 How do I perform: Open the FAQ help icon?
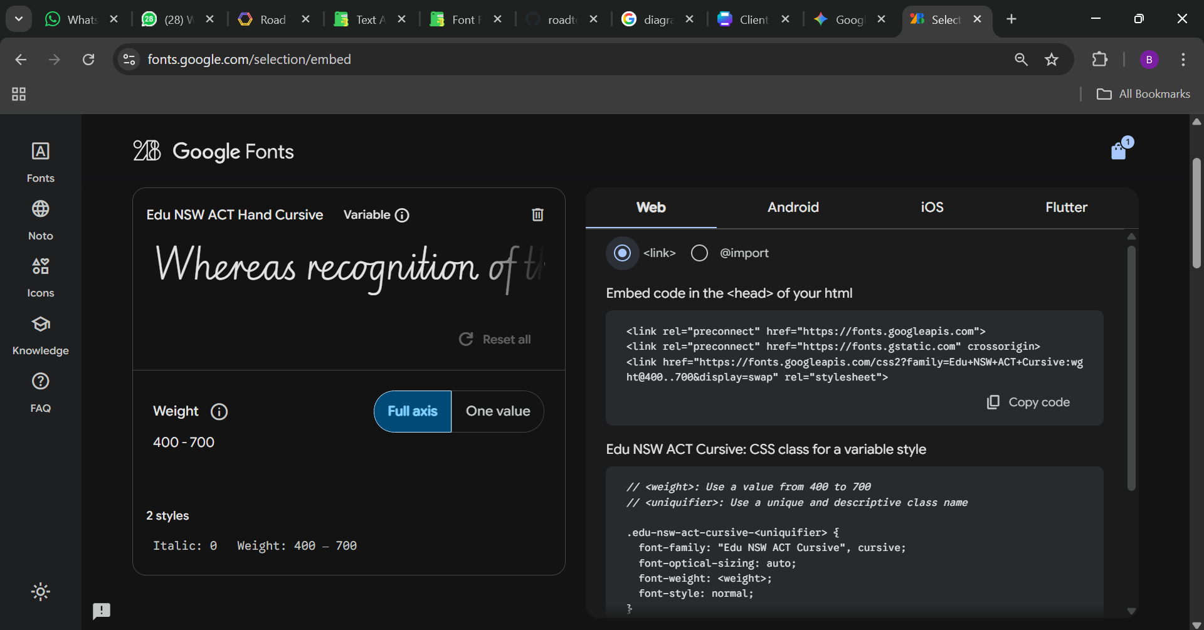point(40,382)
